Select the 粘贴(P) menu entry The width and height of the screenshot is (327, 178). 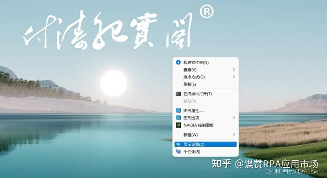[190, 101]
